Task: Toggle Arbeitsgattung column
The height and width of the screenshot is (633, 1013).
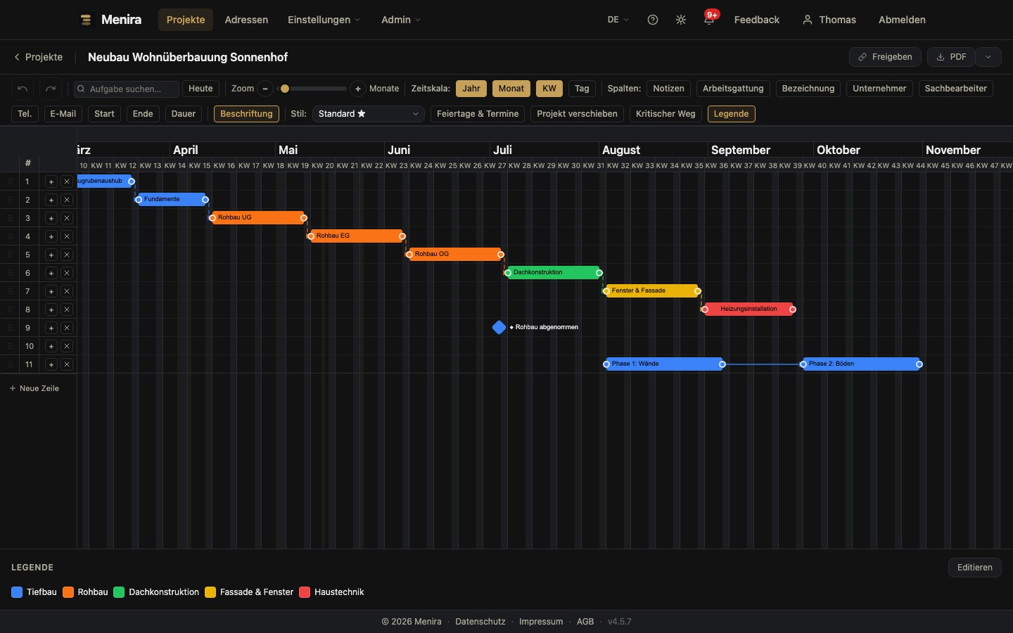Action: 733,89
